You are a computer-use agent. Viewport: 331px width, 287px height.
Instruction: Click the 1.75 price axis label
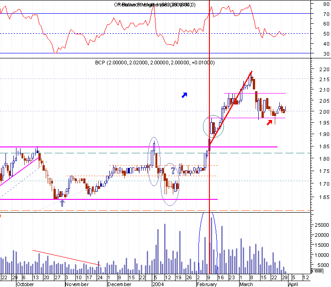[324, 171]
